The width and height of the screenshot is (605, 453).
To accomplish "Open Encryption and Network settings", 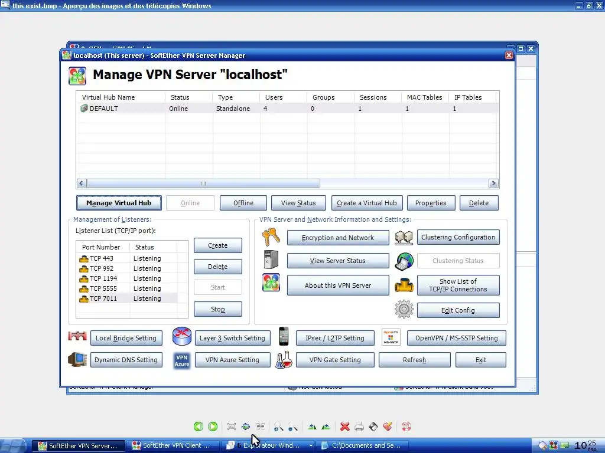I will coord(337,238).
